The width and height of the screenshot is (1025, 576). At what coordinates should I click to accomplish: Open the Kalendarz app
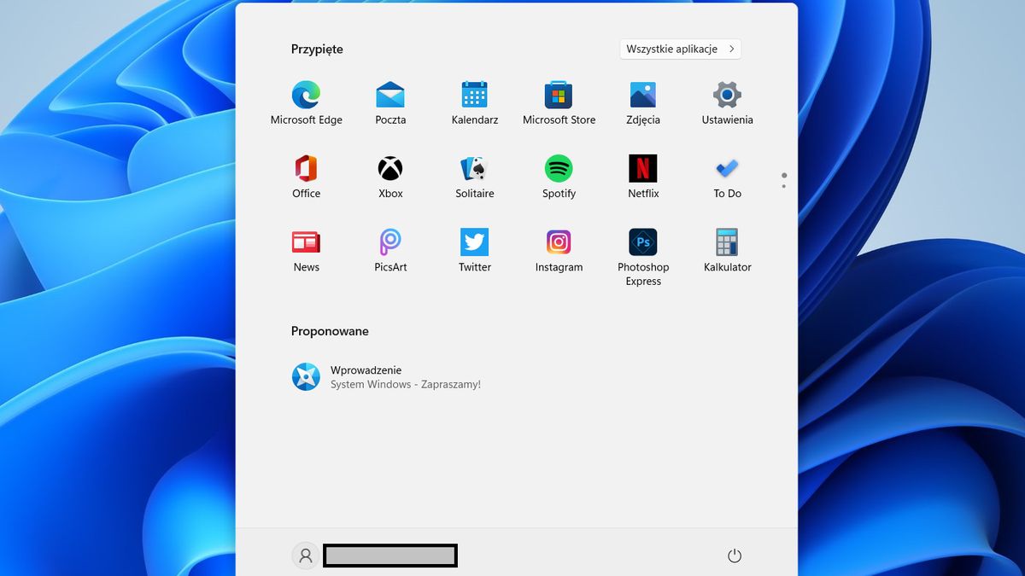click(x=474, y=96)
